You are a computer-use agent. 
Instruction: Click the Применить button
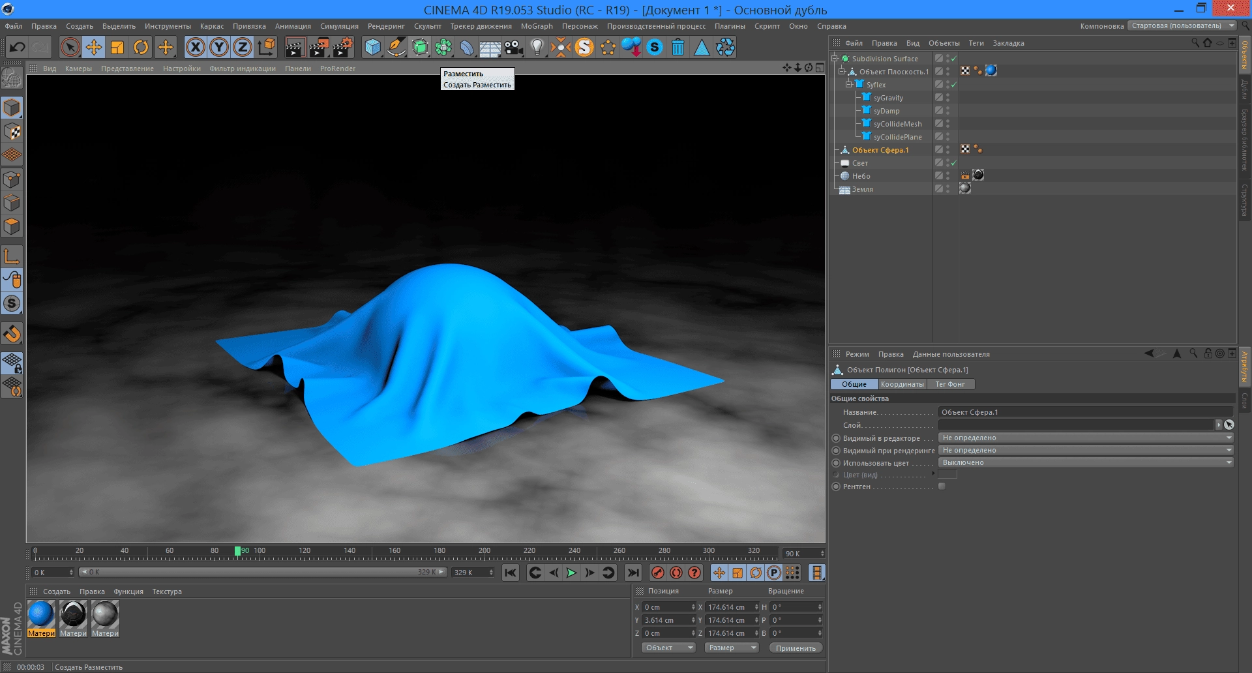click(796, 648)
